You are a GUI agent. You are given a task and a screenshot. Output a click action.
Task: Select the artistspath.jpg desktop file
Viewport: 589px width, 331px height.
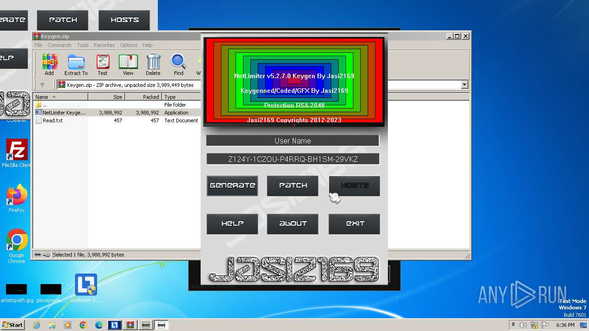[x=17, y=293]
